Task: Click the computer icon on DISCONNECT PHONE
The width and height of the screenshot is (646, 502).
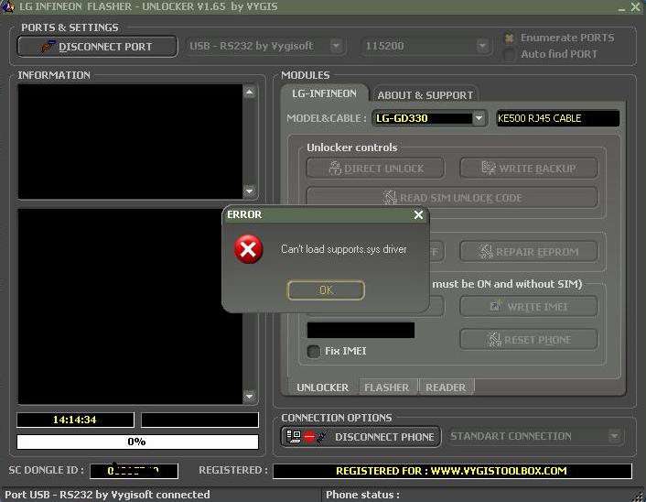Action: 294,436
